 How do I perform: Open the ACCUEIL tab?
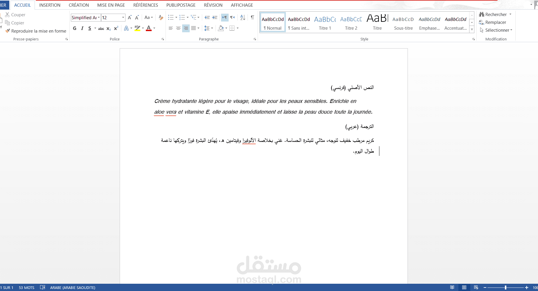pos(22,5)
